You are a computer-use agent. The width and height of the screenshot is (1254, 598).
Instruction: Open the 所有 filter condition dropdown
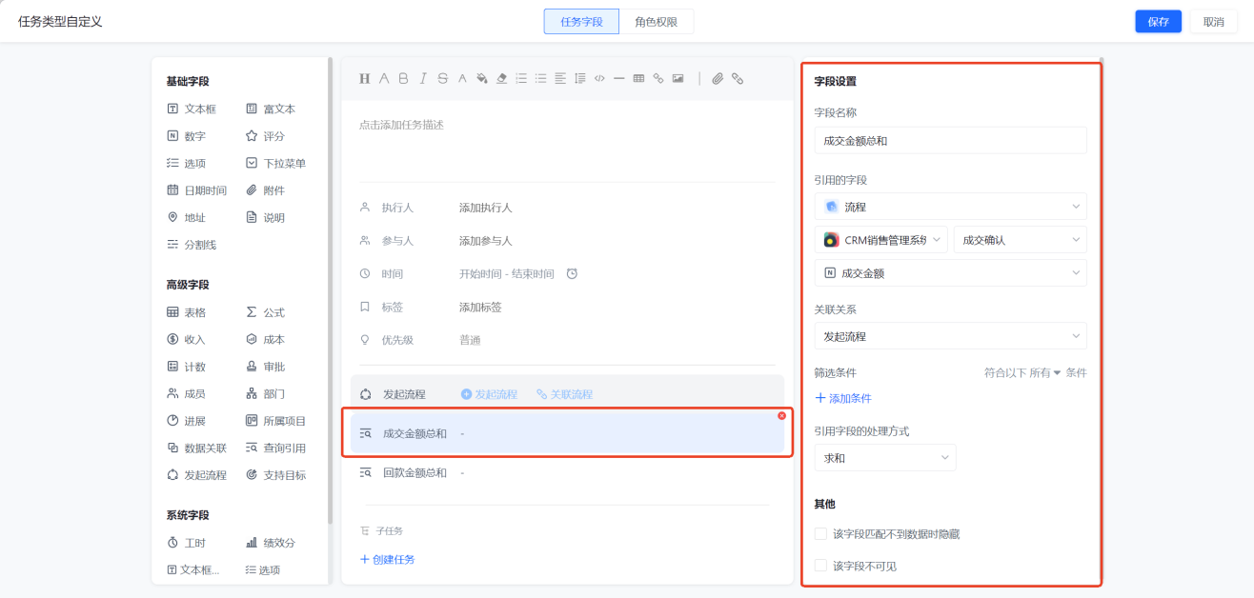coord(1044,373)
